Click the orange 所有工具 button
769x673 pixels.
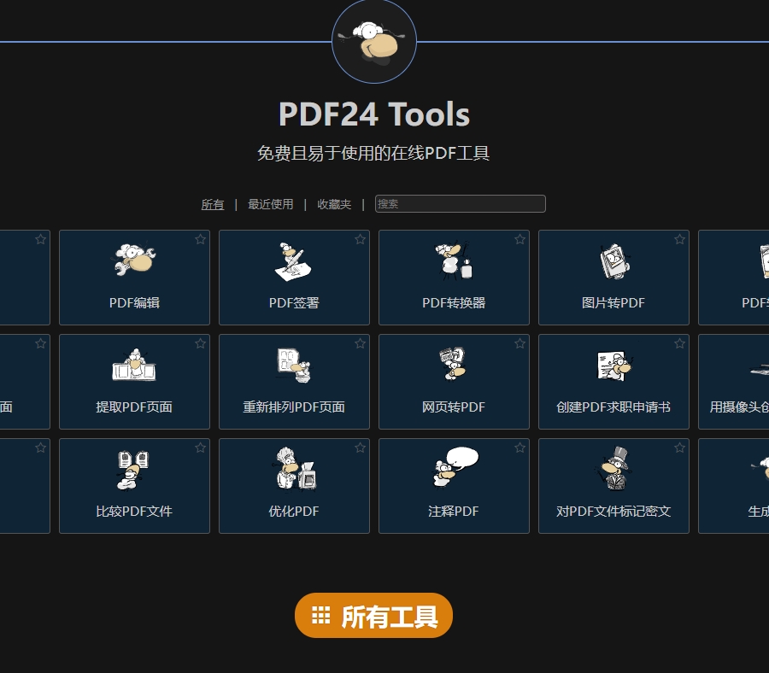(x=373, y=616)
